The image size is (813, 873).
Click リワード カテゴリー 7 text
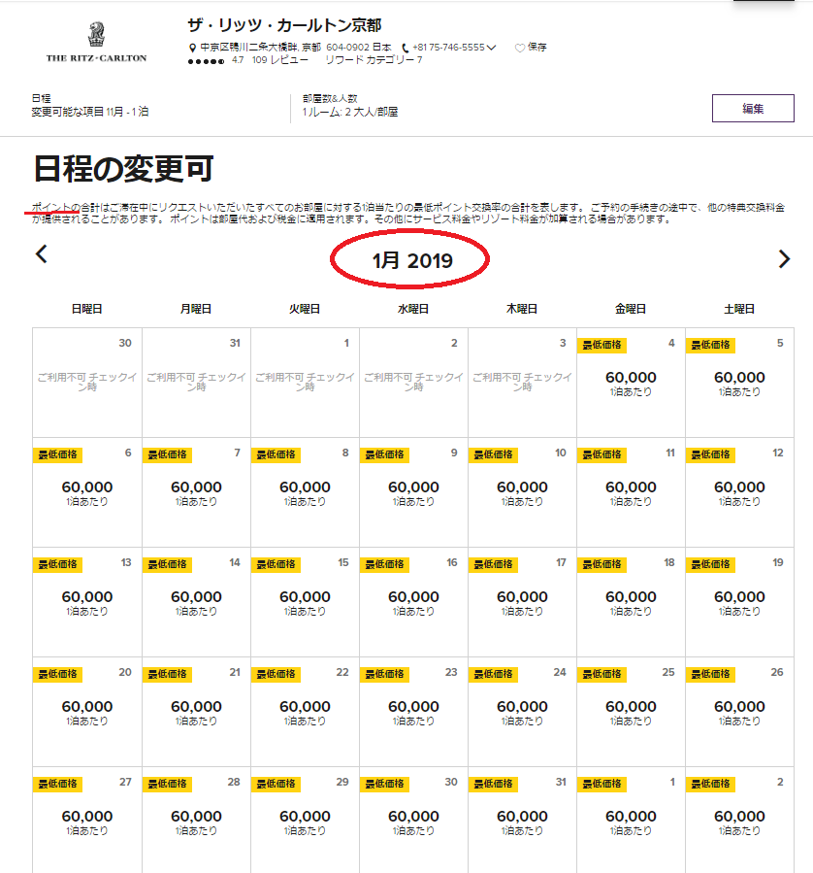click(374, 60)
